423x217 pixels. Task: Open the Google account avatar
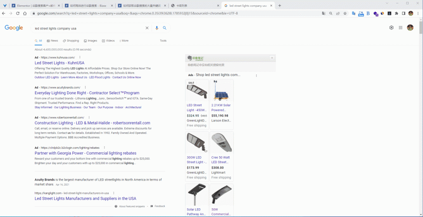410,28
